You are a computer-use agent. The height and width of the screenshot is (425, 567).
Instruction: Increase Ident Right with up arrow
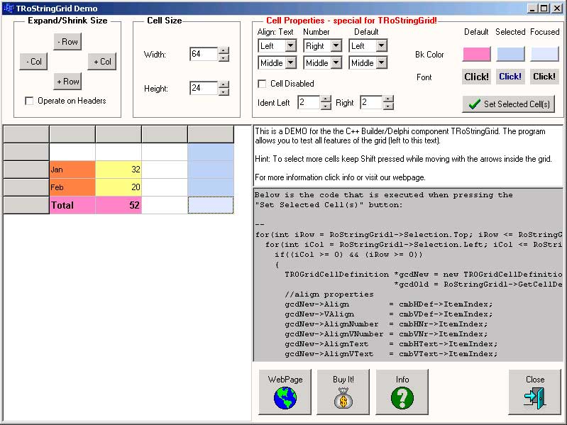click(388, 99)
